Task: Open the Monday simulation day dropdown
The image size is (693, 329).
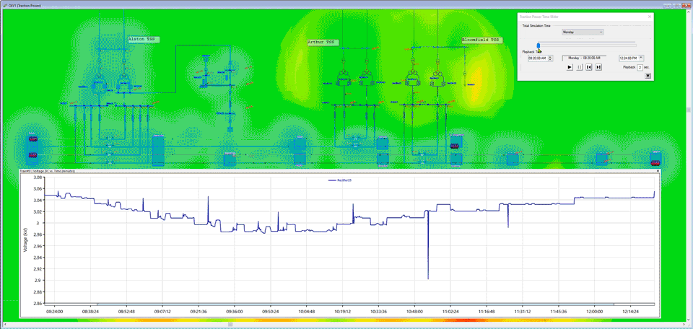Action: [583, 32]
